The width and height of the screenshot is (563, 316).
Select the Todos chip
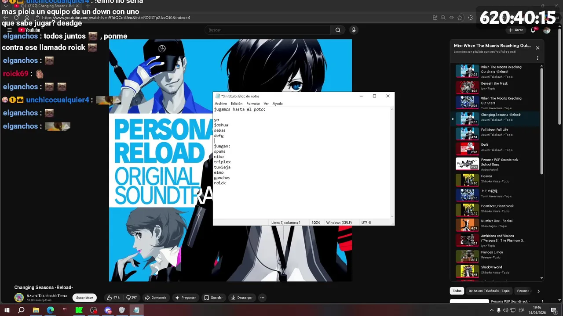click(x=457, y=291)
